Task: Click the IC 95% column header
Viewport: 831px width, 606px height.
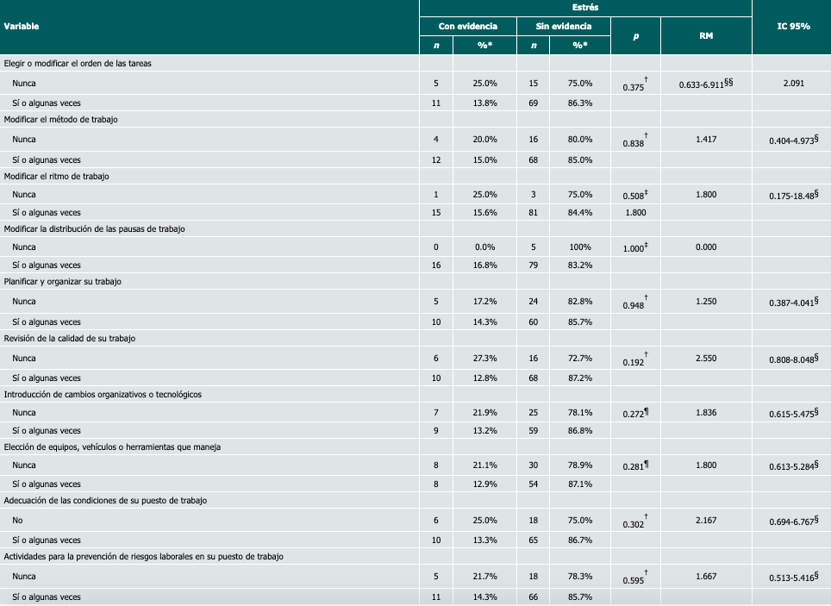Action: [792, 27]
